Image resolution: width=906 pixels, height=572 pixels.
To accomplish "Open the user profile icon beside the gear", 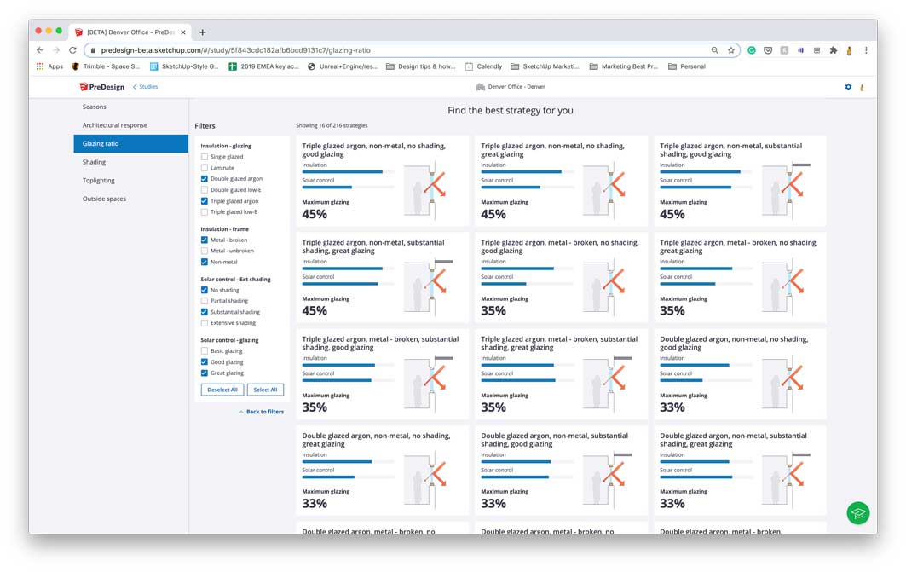I will (x=862, y=87).
